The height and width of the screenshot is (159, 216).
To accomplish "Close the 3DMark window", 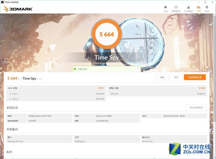I will [212, 2].
